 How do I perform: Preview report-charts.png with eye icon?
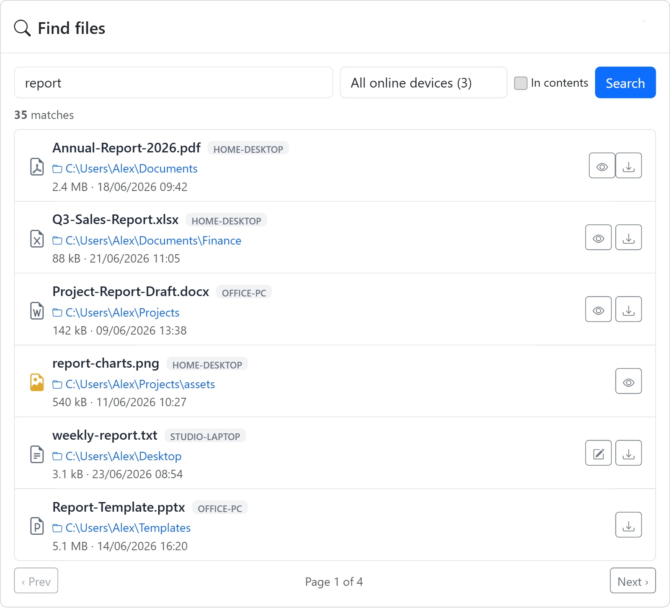pyautogui.click(x=629, y=381)
